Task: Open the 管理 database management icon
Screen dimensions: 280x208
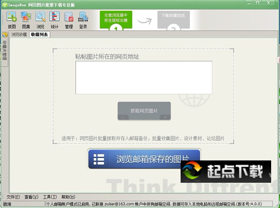Action: click(69, 20)
